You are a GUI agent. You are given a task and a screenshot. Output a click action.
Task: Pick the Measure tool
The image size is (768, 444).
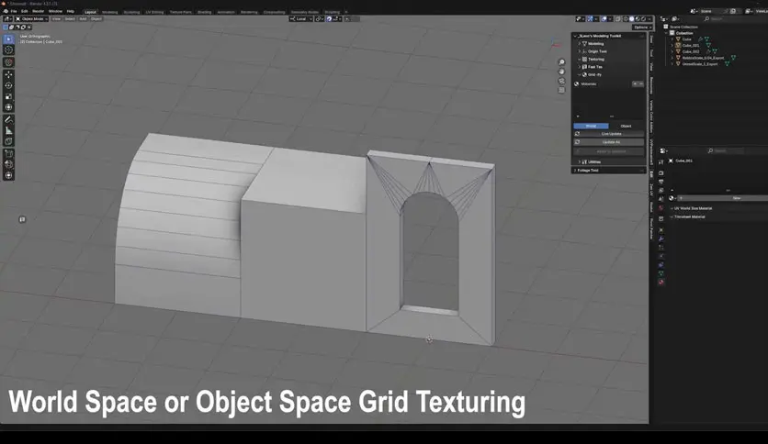[9, 130]
